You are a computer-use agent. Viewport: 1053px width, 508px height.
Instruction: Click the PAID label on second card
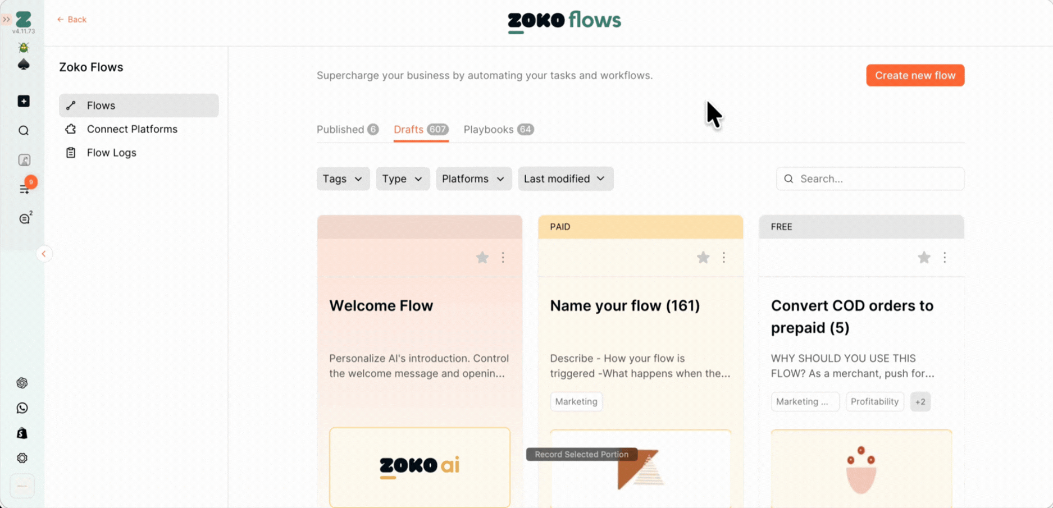(x=560, y=227)
